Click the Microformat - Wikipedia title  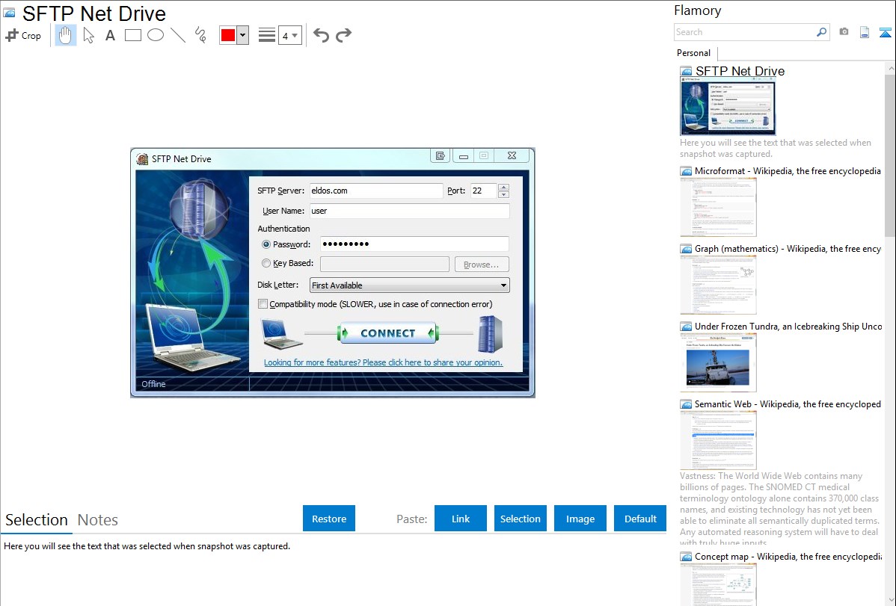coord(788,171)
